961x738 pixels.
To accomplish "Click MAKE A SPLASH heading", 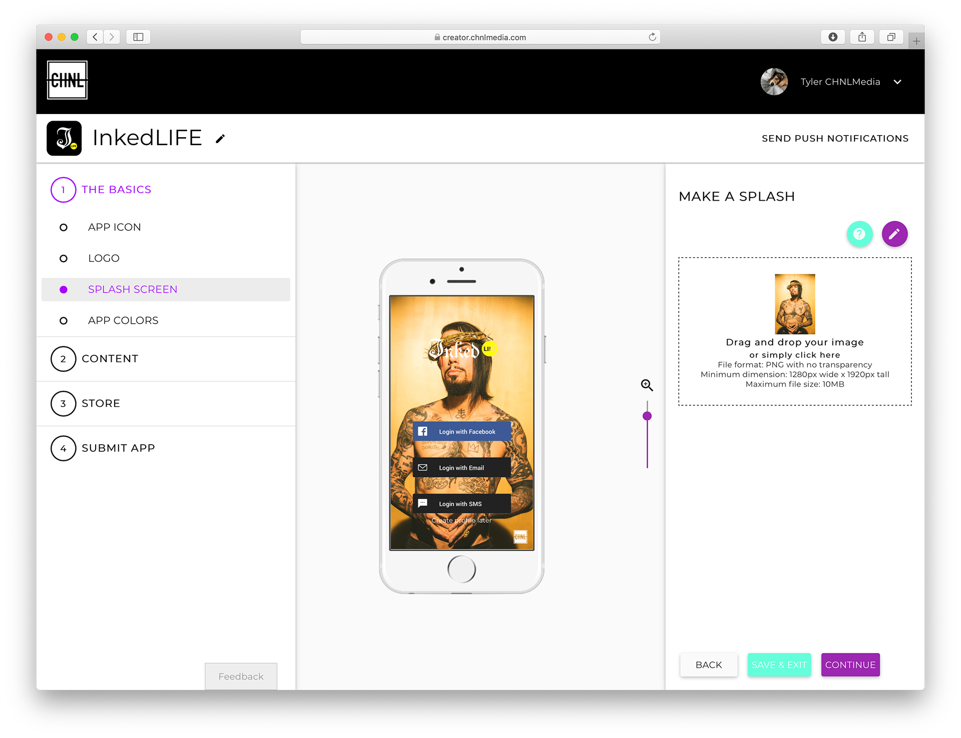I will pyautogui.click(x=736, y=197).
